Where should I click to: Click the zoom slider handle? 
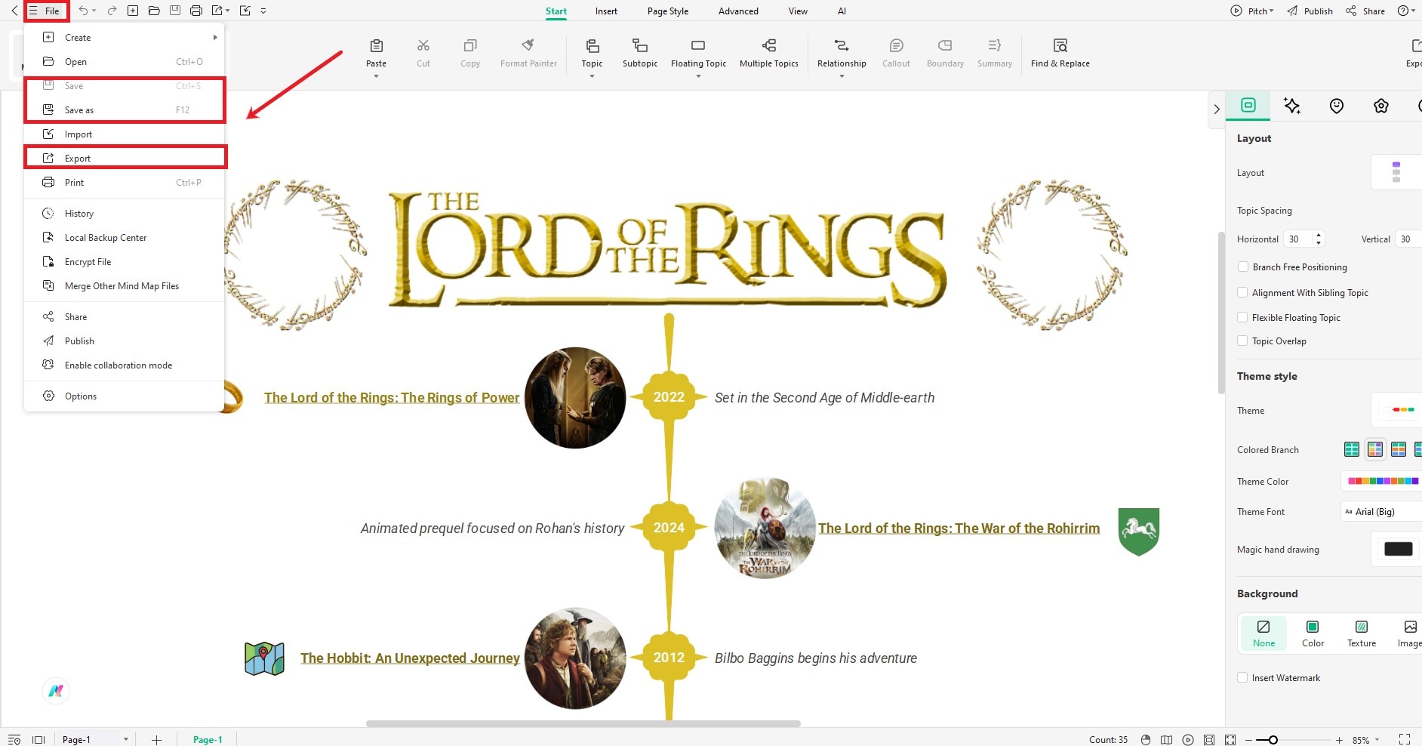point(1273,740)
